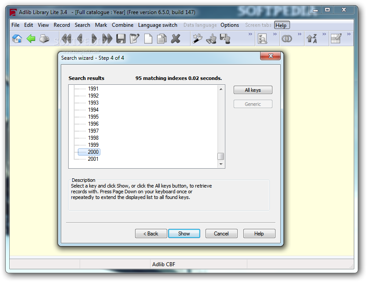Select year 1991 in results list
The height and width of the screenshot is (282, 367).
(93, 89)
